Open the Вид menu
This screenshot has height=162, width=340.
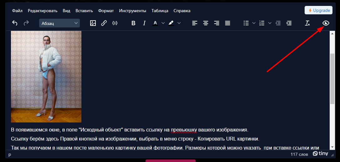coord(67,11)
